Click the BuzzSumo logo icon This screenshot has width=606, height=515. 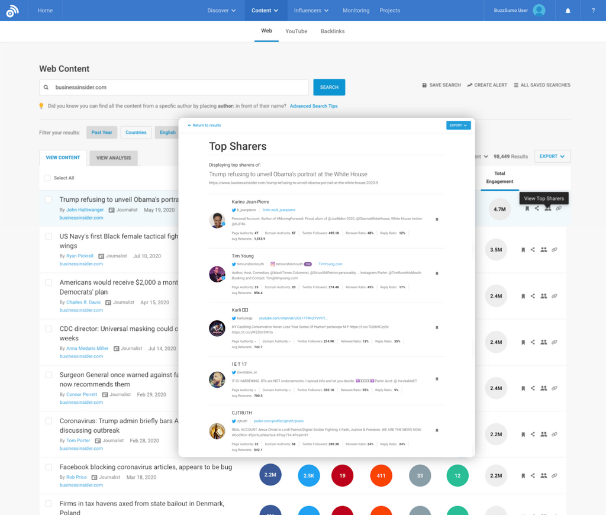(x=12, y=11)
